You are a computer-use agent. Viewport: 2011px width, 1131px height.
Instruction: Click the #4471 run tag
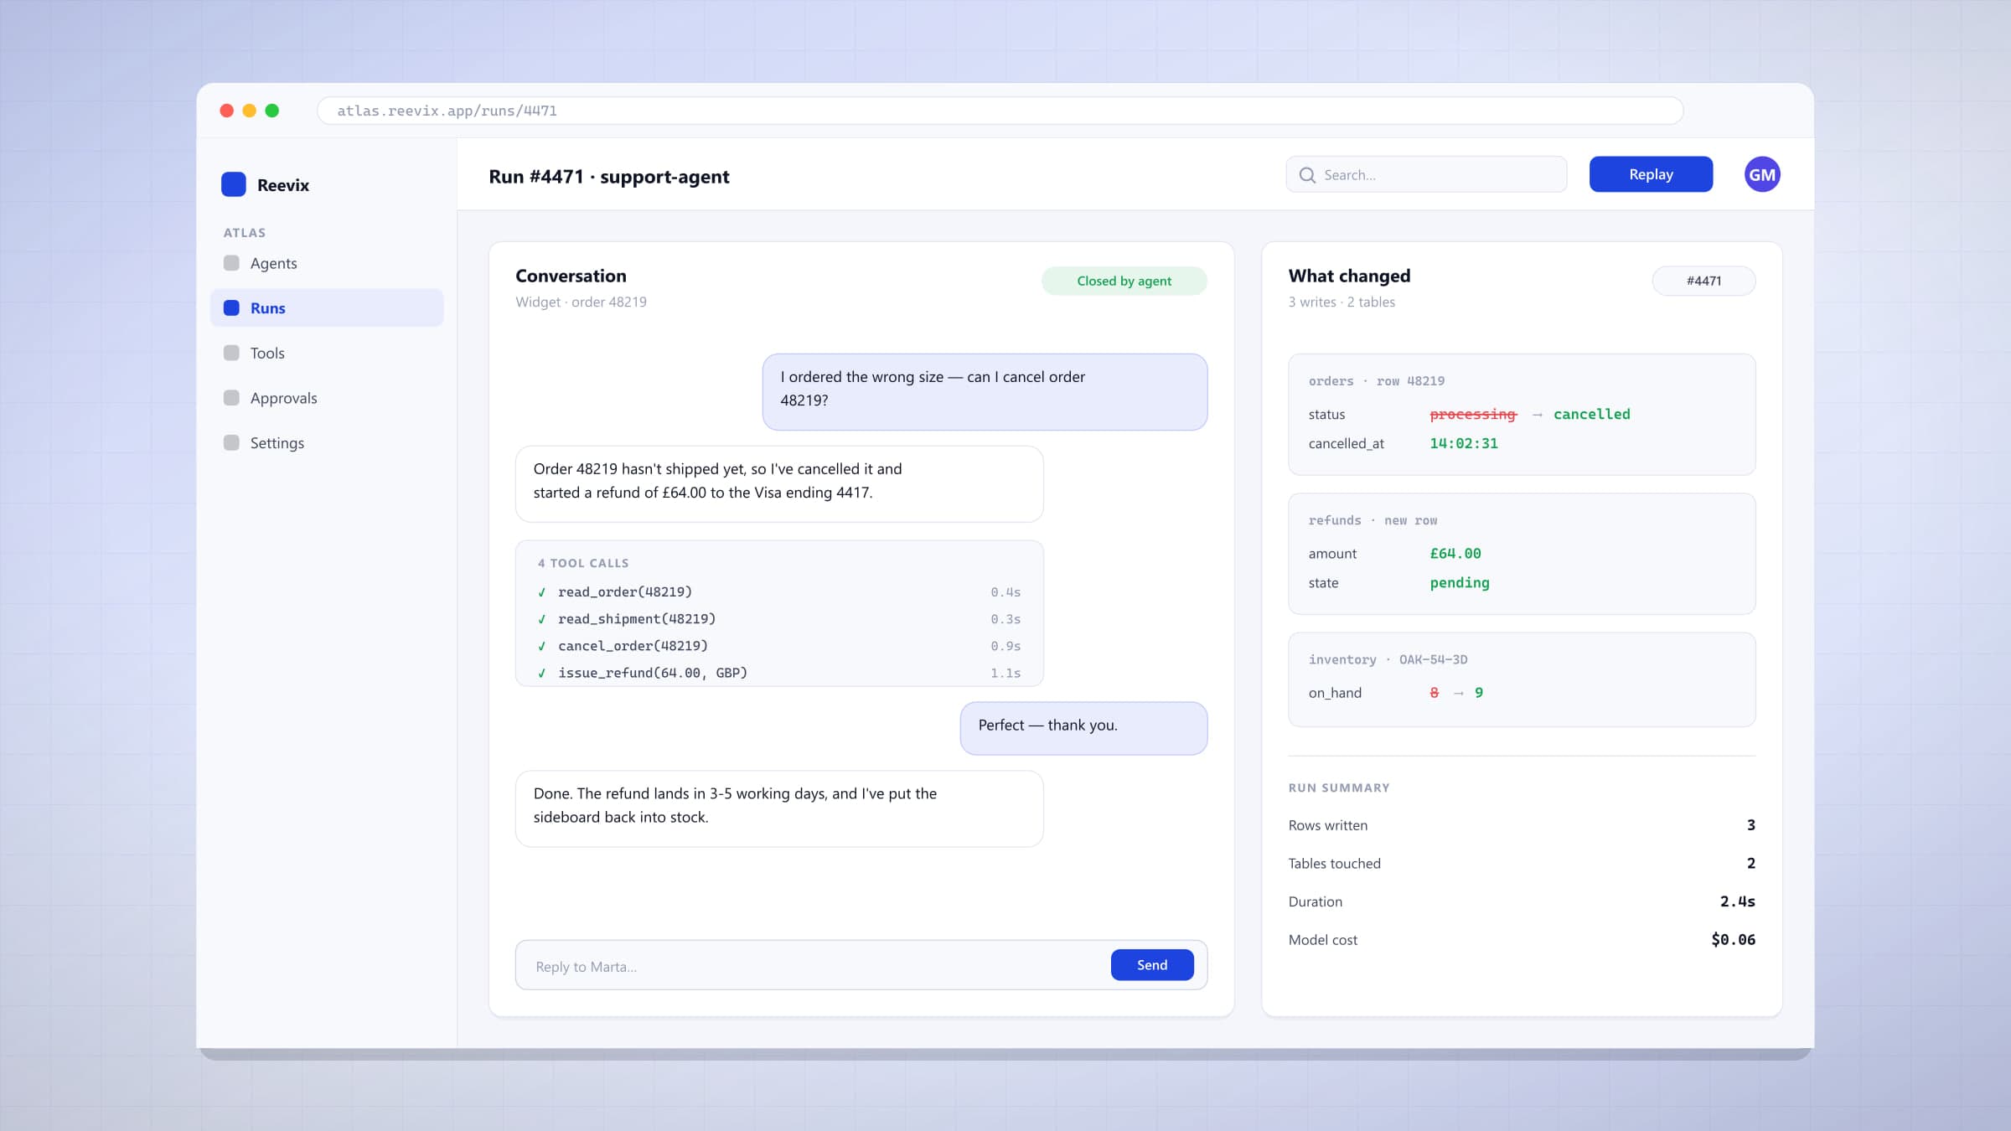coord(1703,281)
